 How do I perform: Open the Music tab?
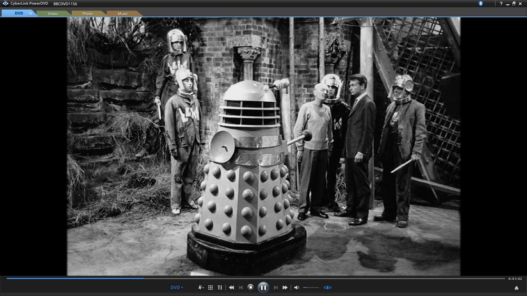[x=123, y=13]
